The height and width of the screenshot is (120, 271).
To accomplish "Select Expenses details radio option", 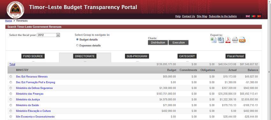I will coord(77,45).
